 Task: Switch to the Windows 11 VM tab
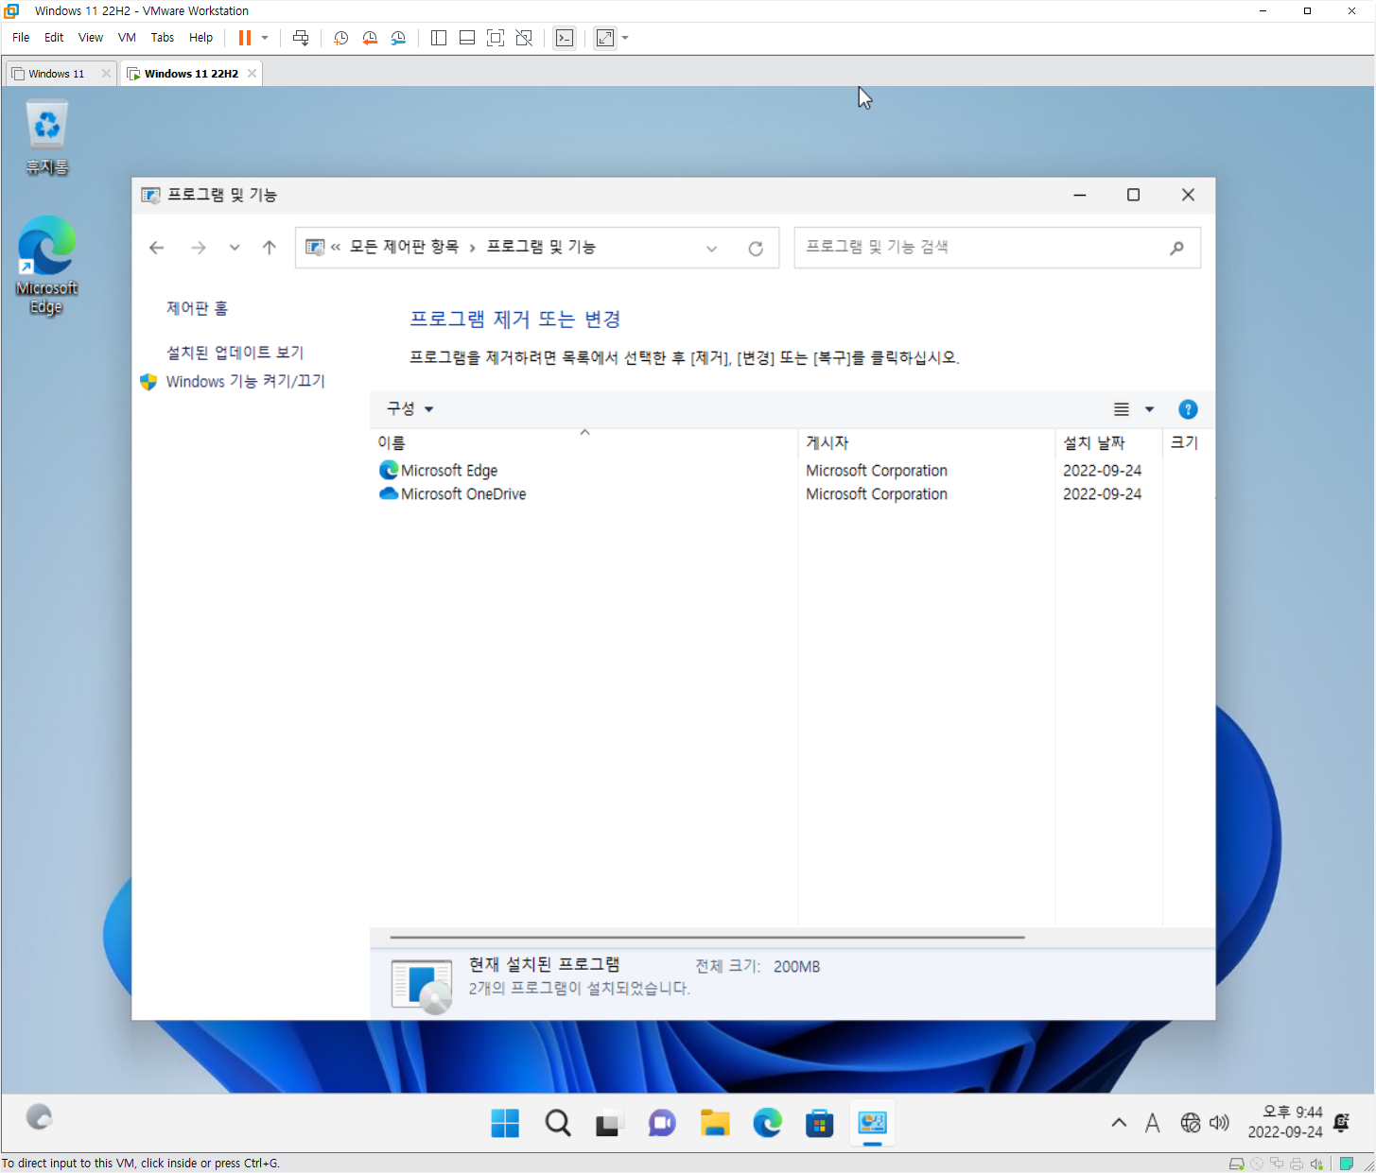pyautogui.click(x=56, y=74)
